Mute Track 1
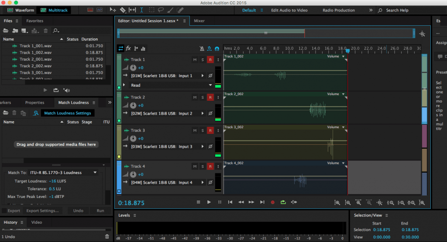This screenshot has width=447, height=242. pyautogui.click(x=195, y=60)
